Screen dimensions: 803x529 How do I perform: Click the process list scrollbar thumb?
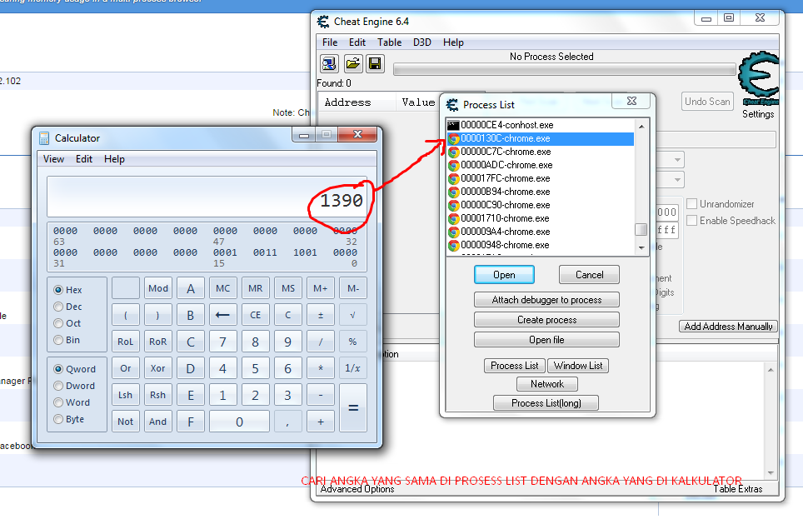pyautogui.click(x=641, y=229)
